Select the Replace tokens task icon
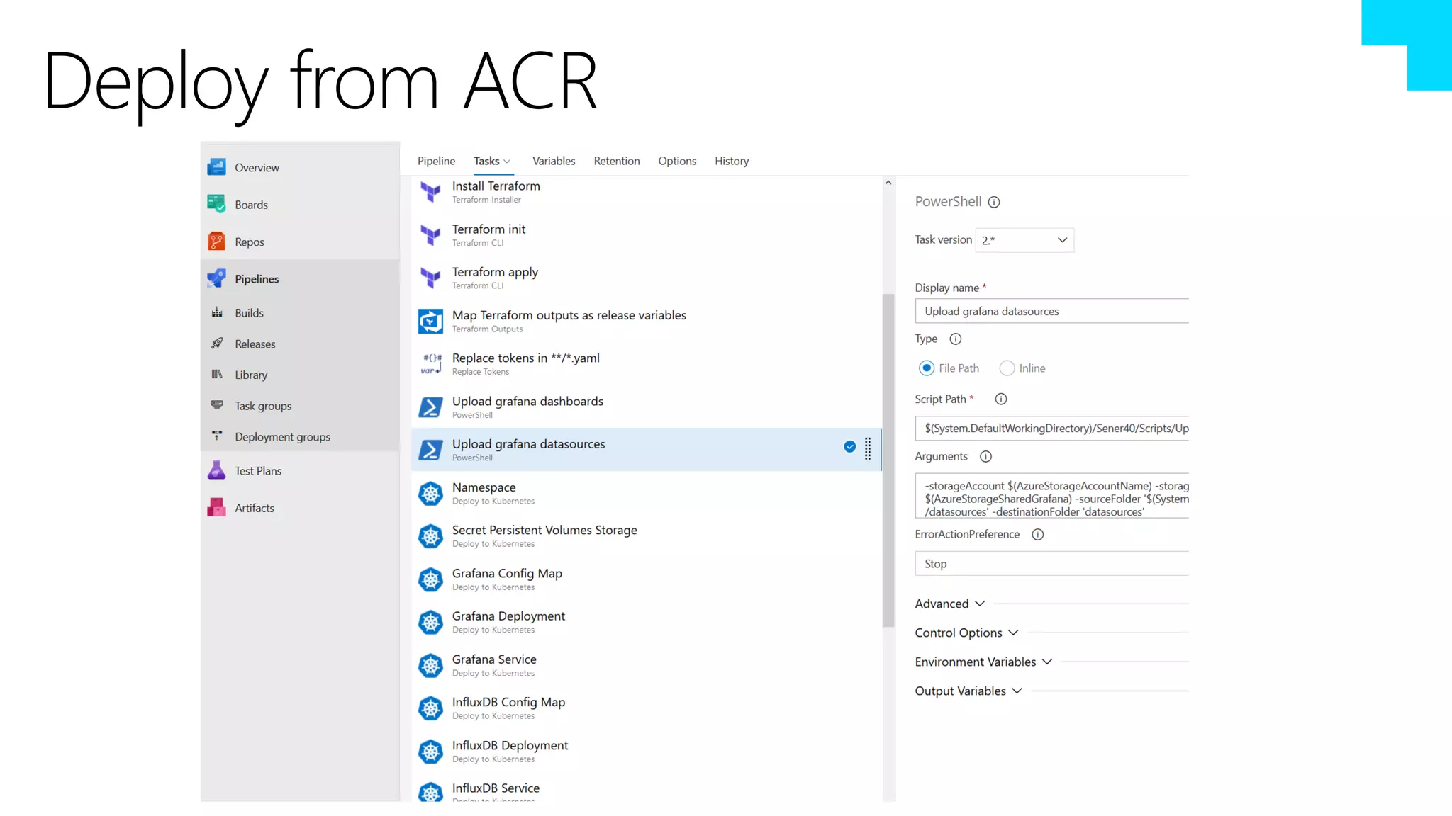The width and height of the screenshot is (1452, 816). (x=430, y=364)
